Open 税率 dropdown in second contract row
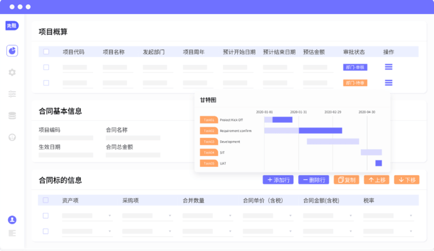Screen dimensions: 434x251 [388, 232]
